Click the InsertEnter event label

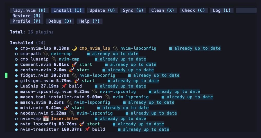(x=65, y=118)
